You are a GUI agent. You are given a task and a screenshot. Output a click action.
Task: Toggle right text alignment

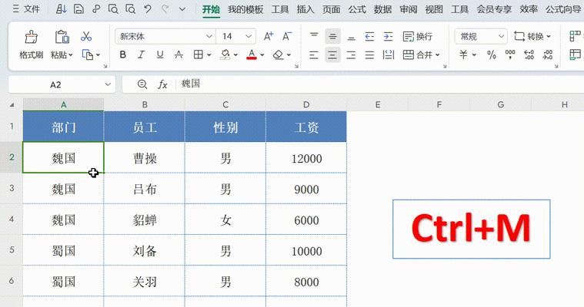[351, 55]
